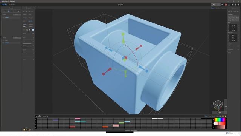The image size is (241, 136).
Task: Choose the Cube primitive type button
Action: (30, 15)
